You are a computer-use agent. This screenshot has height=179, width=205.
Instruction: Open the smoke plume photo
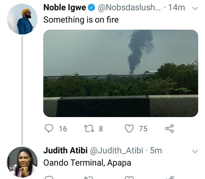tap(121, 73)
